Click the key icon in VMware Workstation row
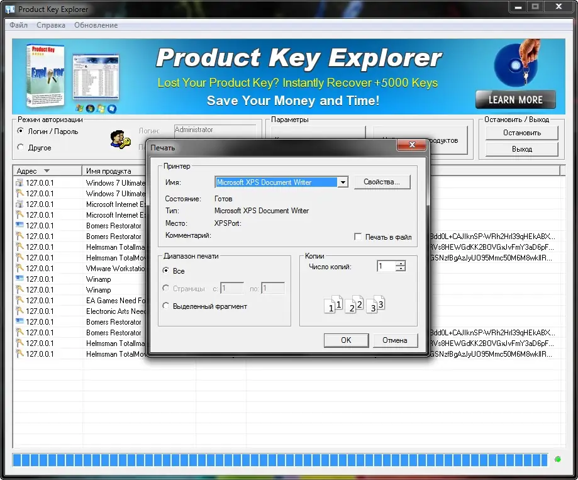 click(x=19, y=268)
